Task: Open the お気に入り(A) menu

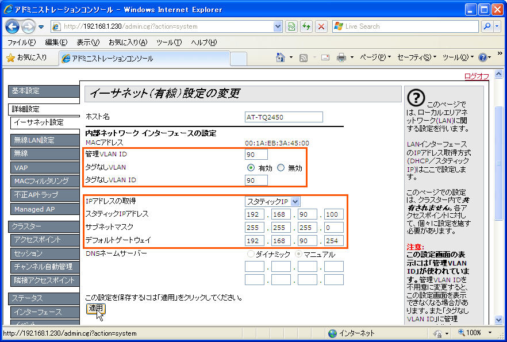Action: [128, 43]
